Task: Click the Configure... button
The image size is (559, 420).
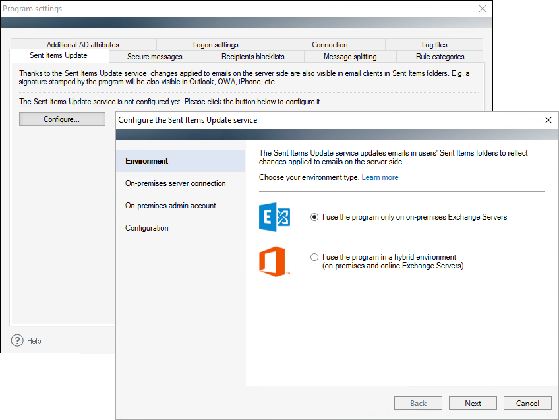Action: tap(62, 119)
